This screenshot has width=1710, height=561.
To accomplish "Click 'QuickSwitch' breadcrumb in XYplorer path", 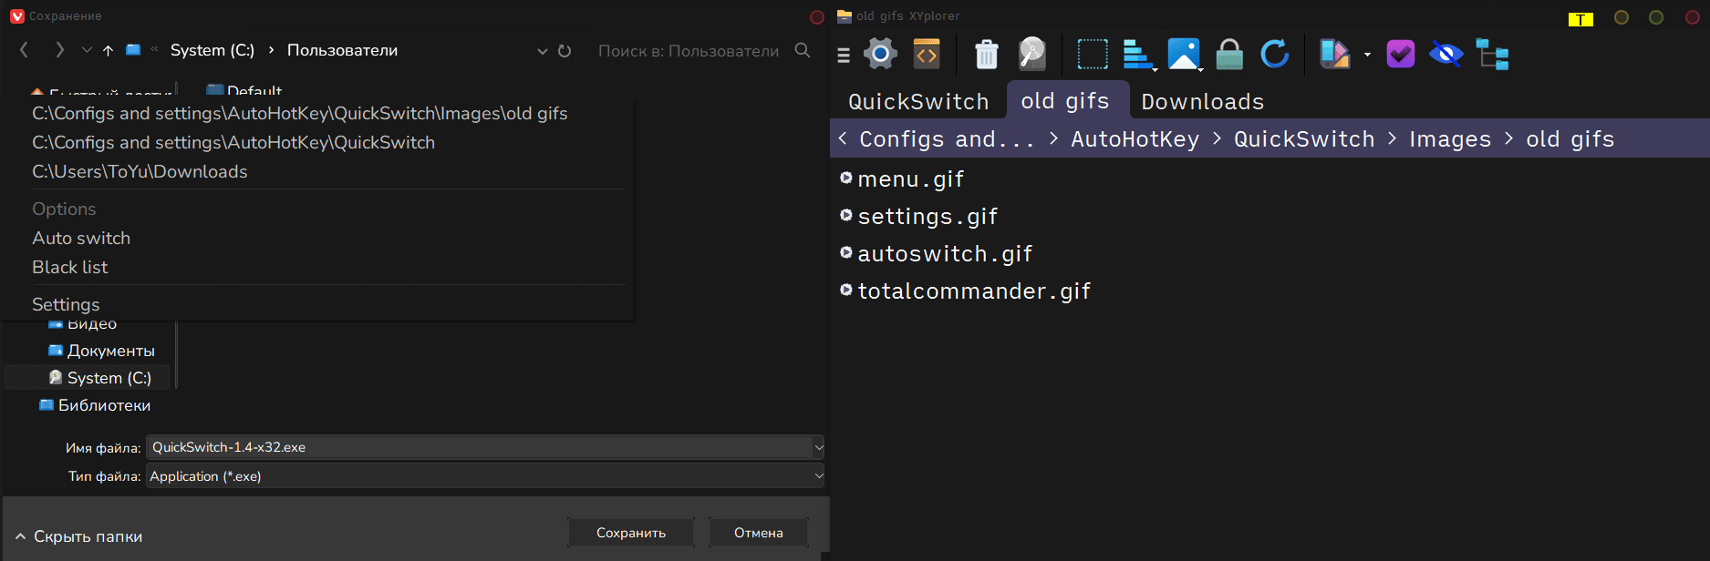I will (1304, 139).
